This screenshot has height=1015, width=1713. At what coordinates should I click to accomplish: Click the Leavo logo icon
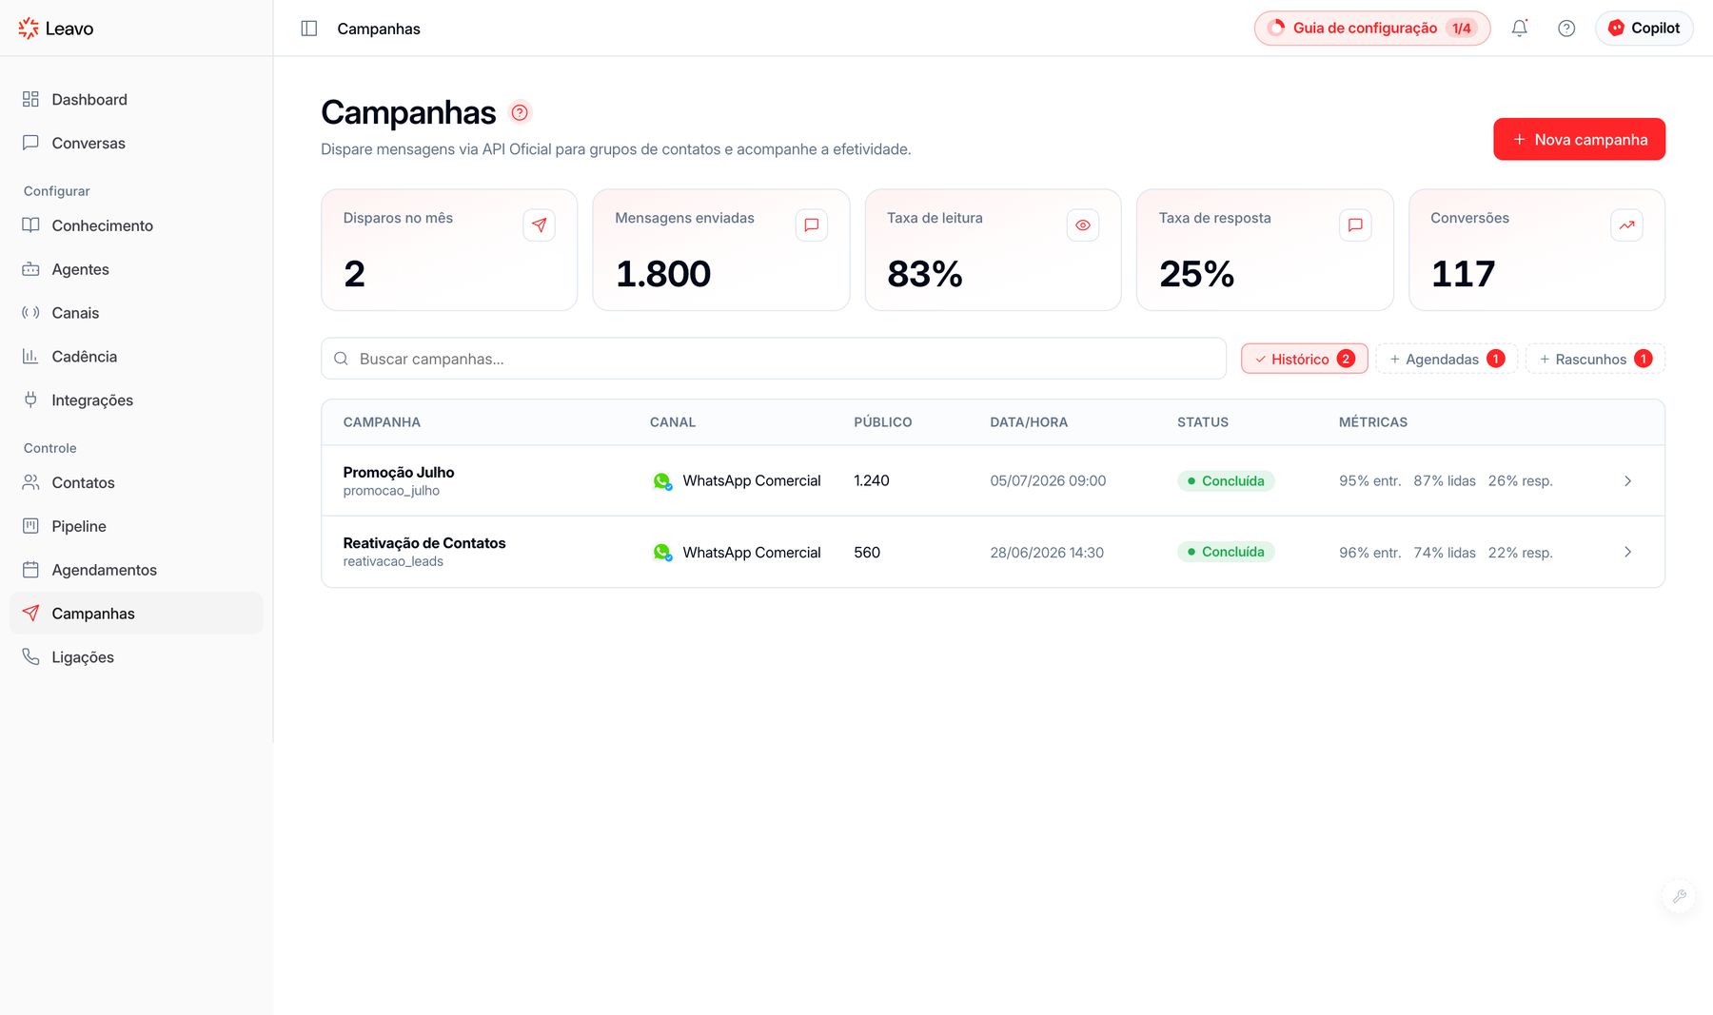29,29
